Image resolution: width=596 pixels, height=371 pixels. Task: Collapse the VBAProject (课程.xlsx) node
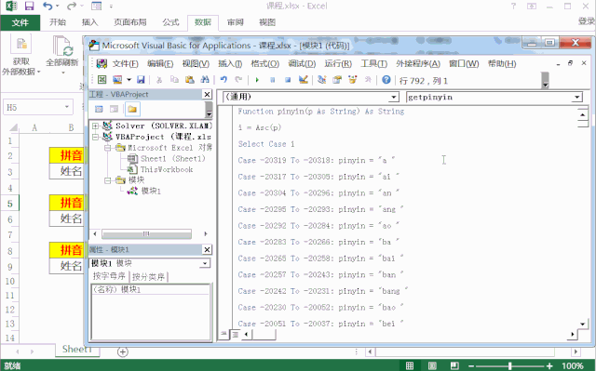tap(95, 137)
